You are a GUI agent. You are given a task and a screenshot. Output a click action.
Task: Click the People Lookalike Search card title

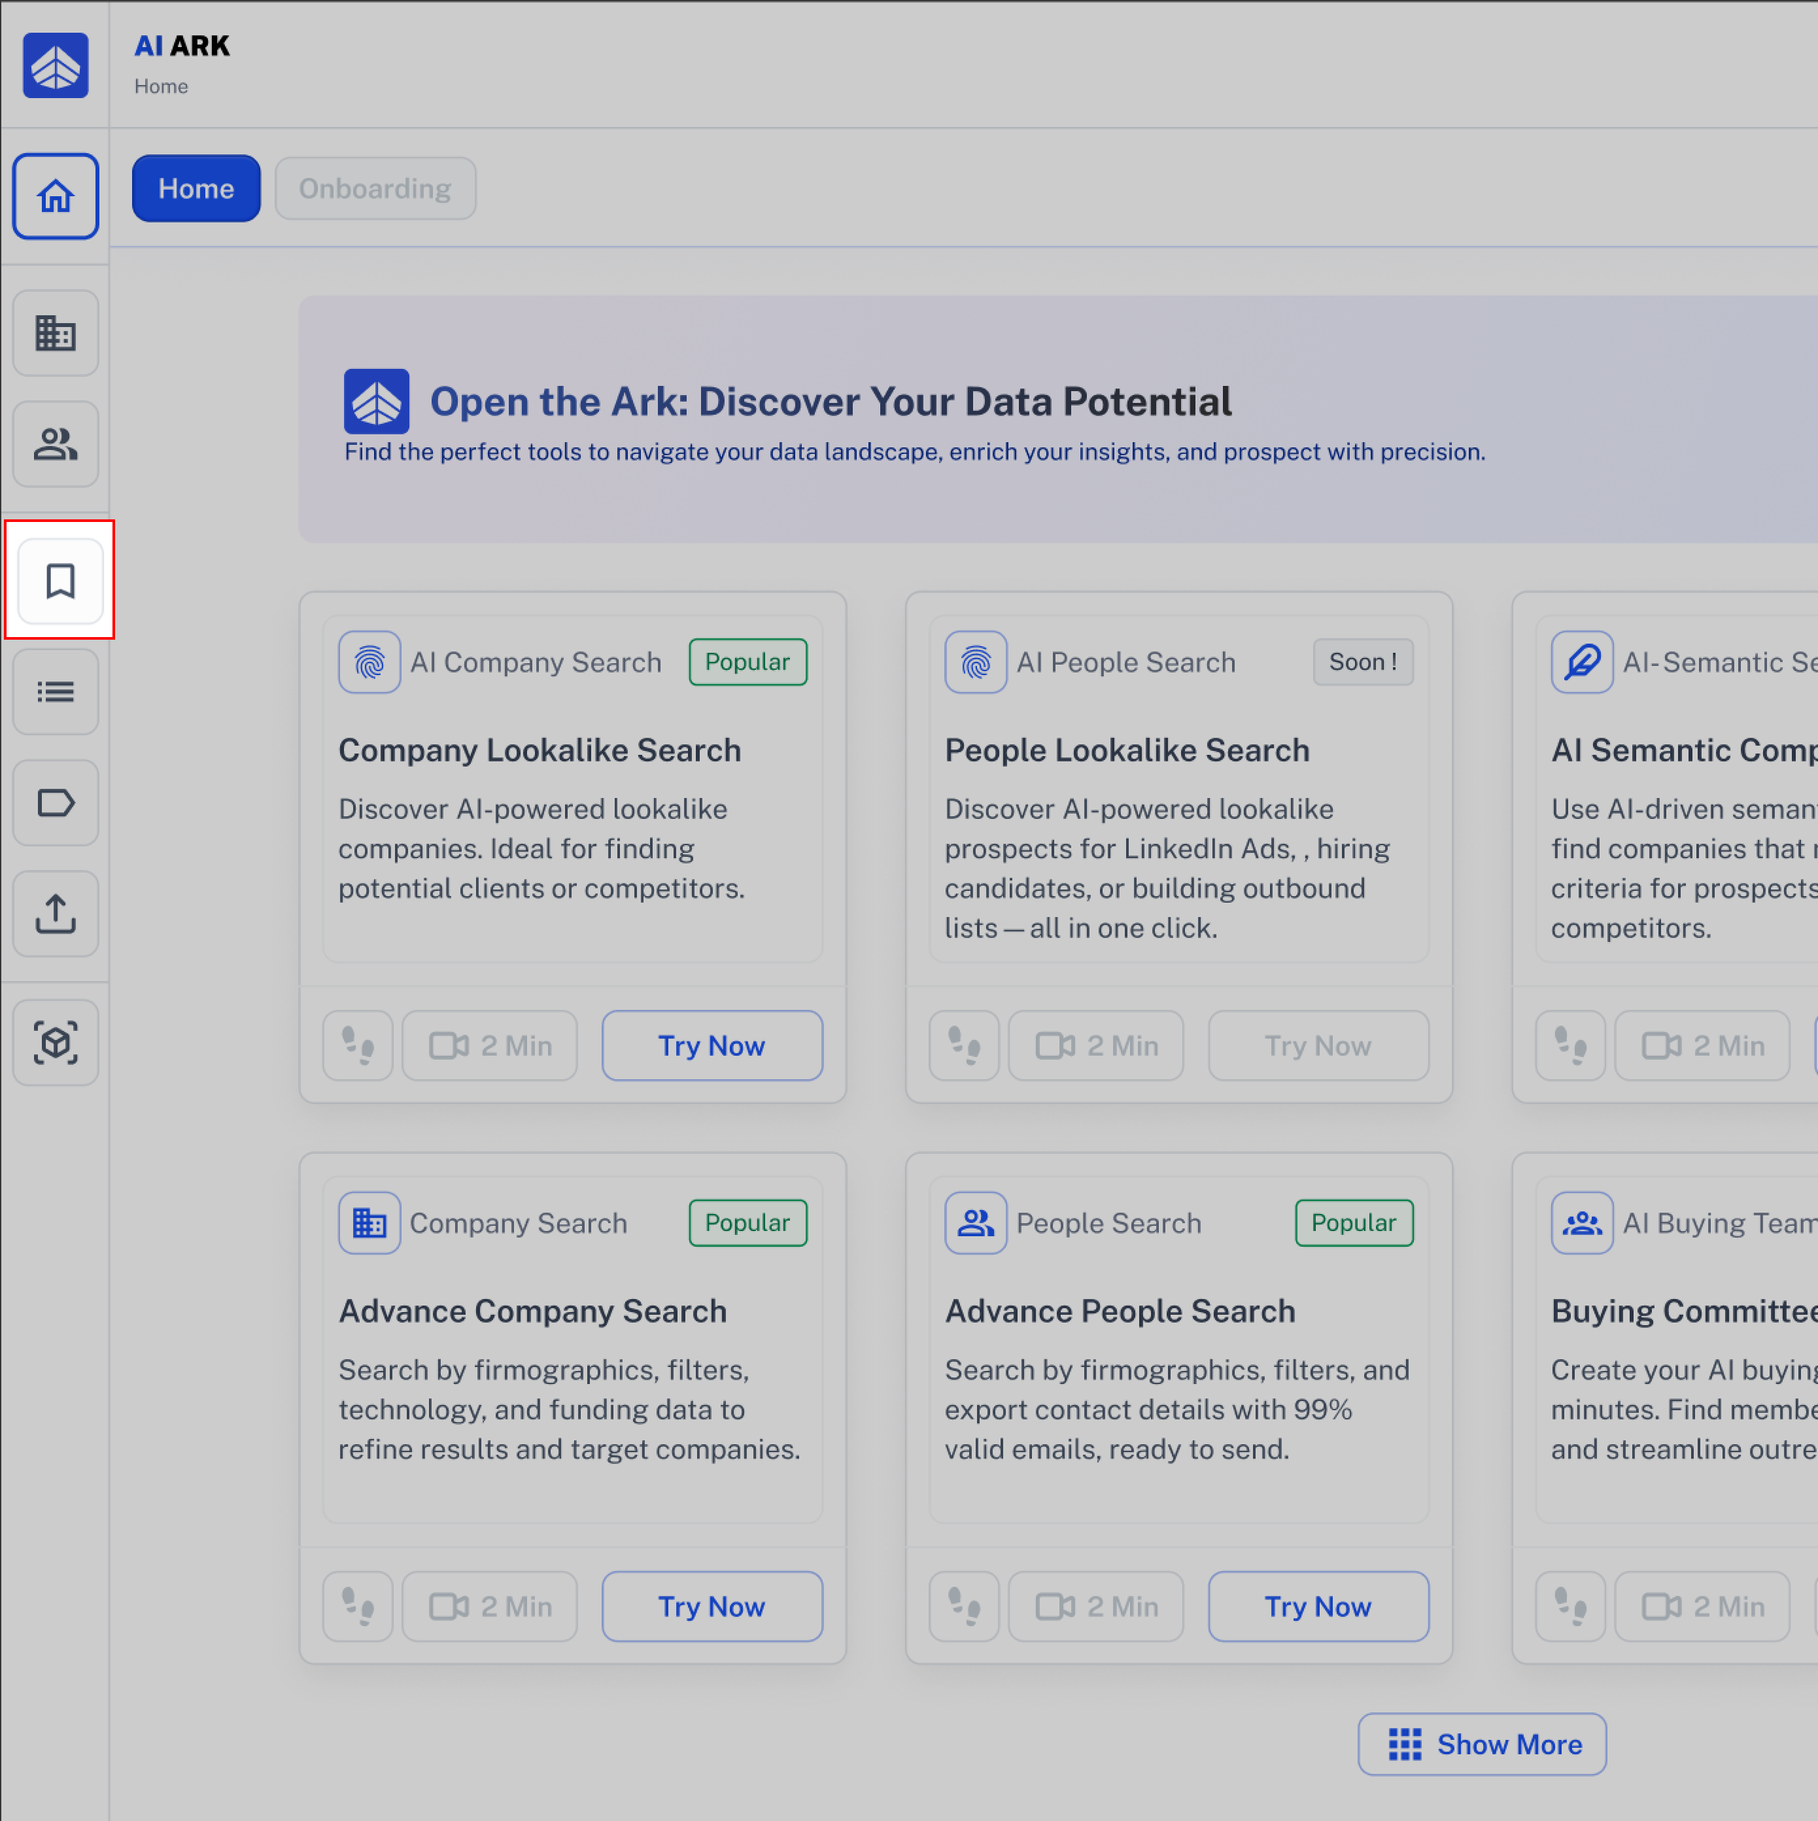click(1127, 750)
